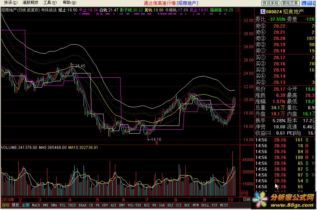This screenshot has height=210, width=317.
Task: Switch to the BOLL indicator
Action: pos(205,205)
